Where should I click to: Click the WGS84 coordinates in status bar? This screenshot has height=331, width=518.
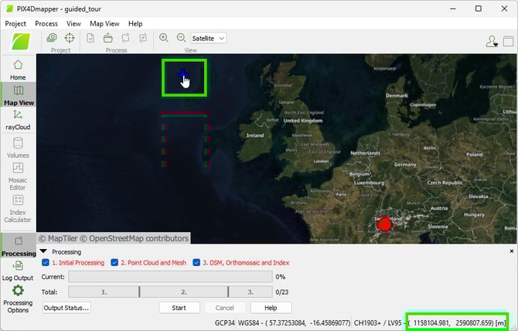(x=294, y=322)
